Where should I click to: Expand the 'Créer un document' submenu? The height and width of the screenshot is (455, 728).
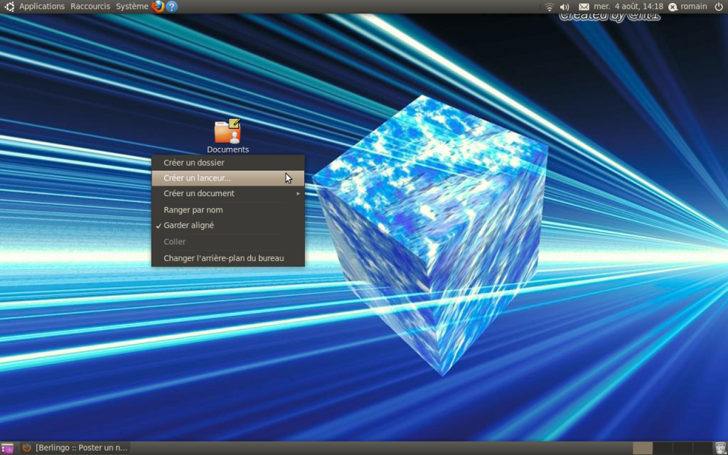[x=228, y=193]
